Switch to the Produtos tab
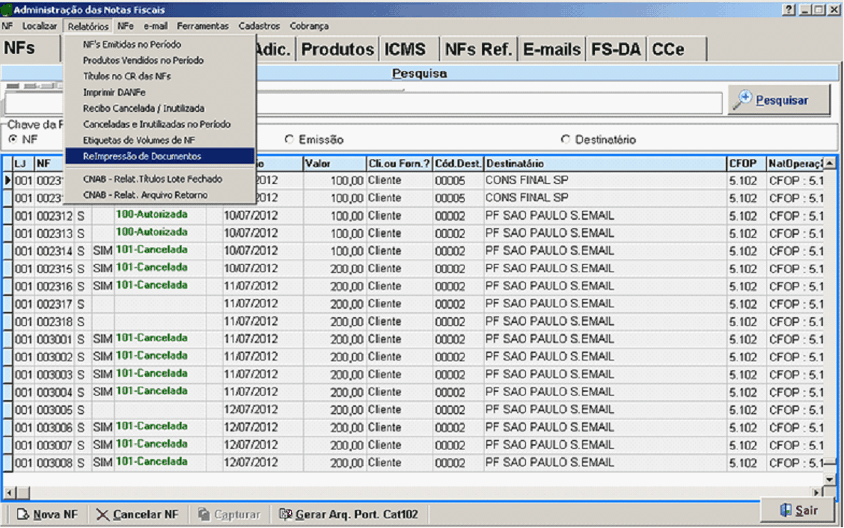This screenshot has height=528, width=844. [x=337, y=49]
